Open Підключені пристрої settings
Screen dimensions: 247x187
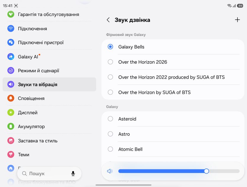(49, 42)
